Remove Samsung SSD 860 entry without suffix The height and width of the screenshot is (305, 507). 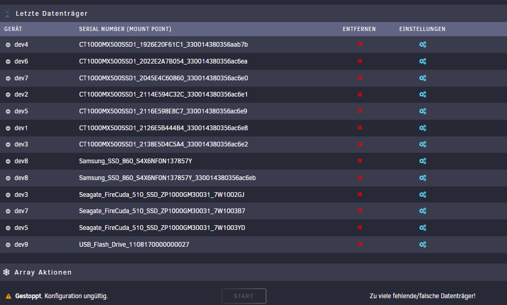pyautogui.click(x=360, y=161)
